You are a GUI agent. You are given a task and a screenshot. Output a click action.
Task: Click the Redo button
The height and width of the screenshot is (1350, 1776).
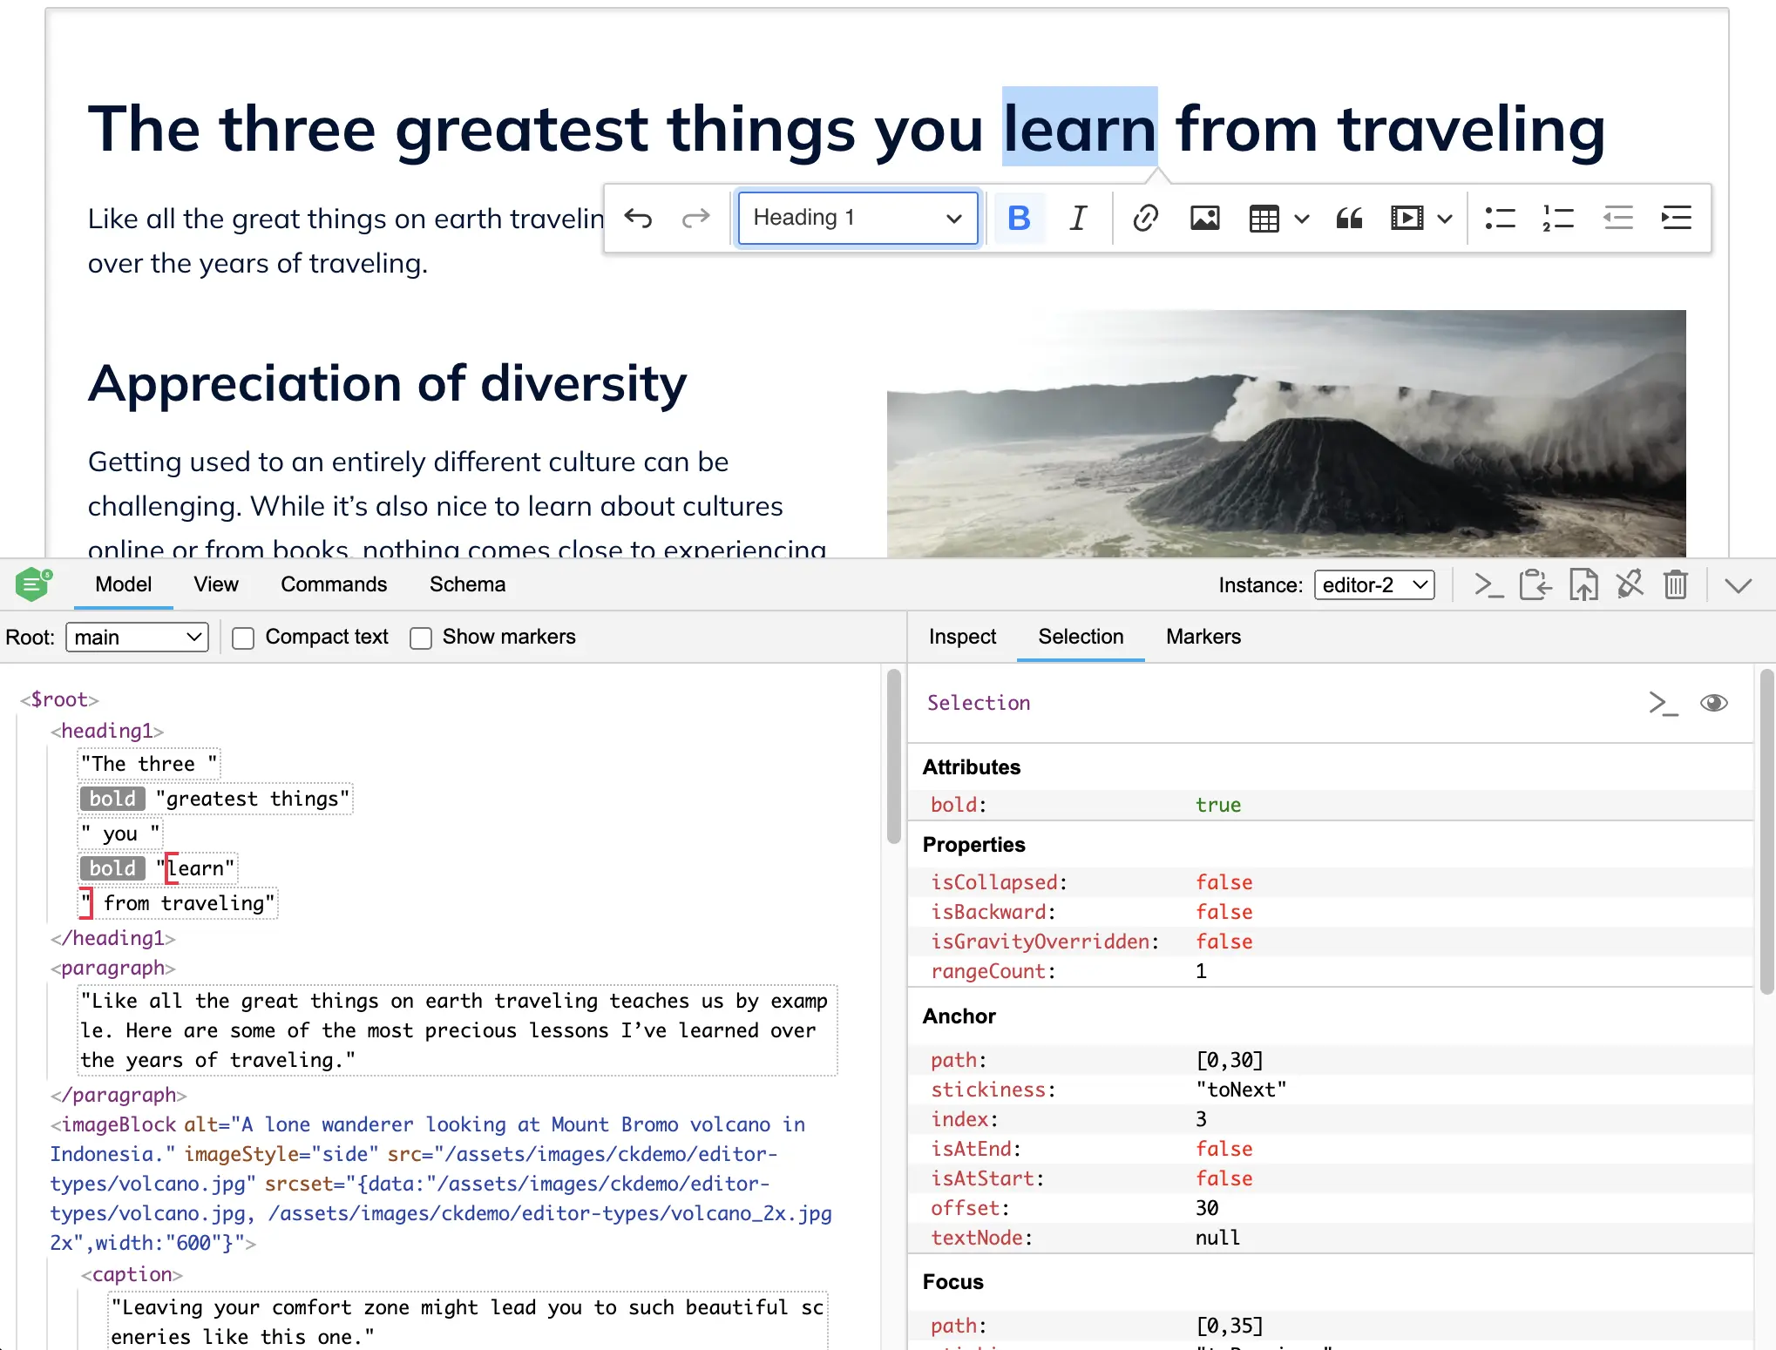point(695,217)
